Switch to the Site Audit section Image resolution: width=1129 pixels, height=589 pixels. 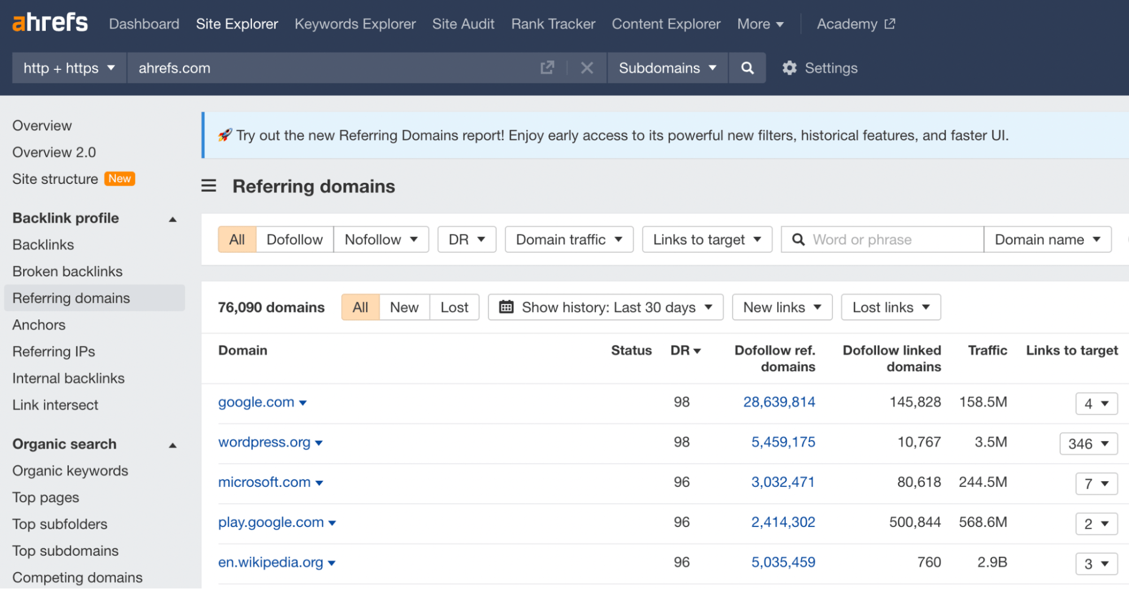(x=463, y=24)
